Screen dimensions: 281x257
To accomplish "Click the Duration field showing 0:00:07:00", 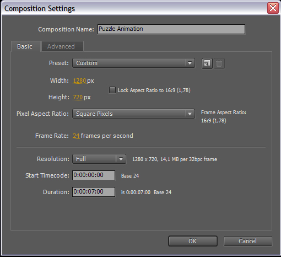I will [x=94, y=192].
